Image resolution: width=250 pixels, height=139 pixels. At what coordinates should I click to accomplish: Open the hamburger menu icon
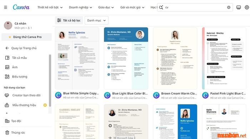[x=6, y=7]
